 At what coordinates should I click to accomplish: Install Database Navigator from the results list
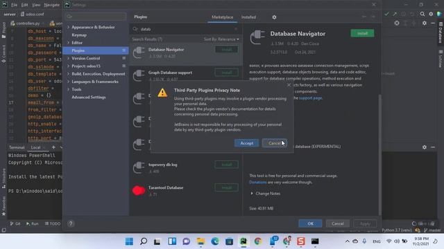(227, 49)
